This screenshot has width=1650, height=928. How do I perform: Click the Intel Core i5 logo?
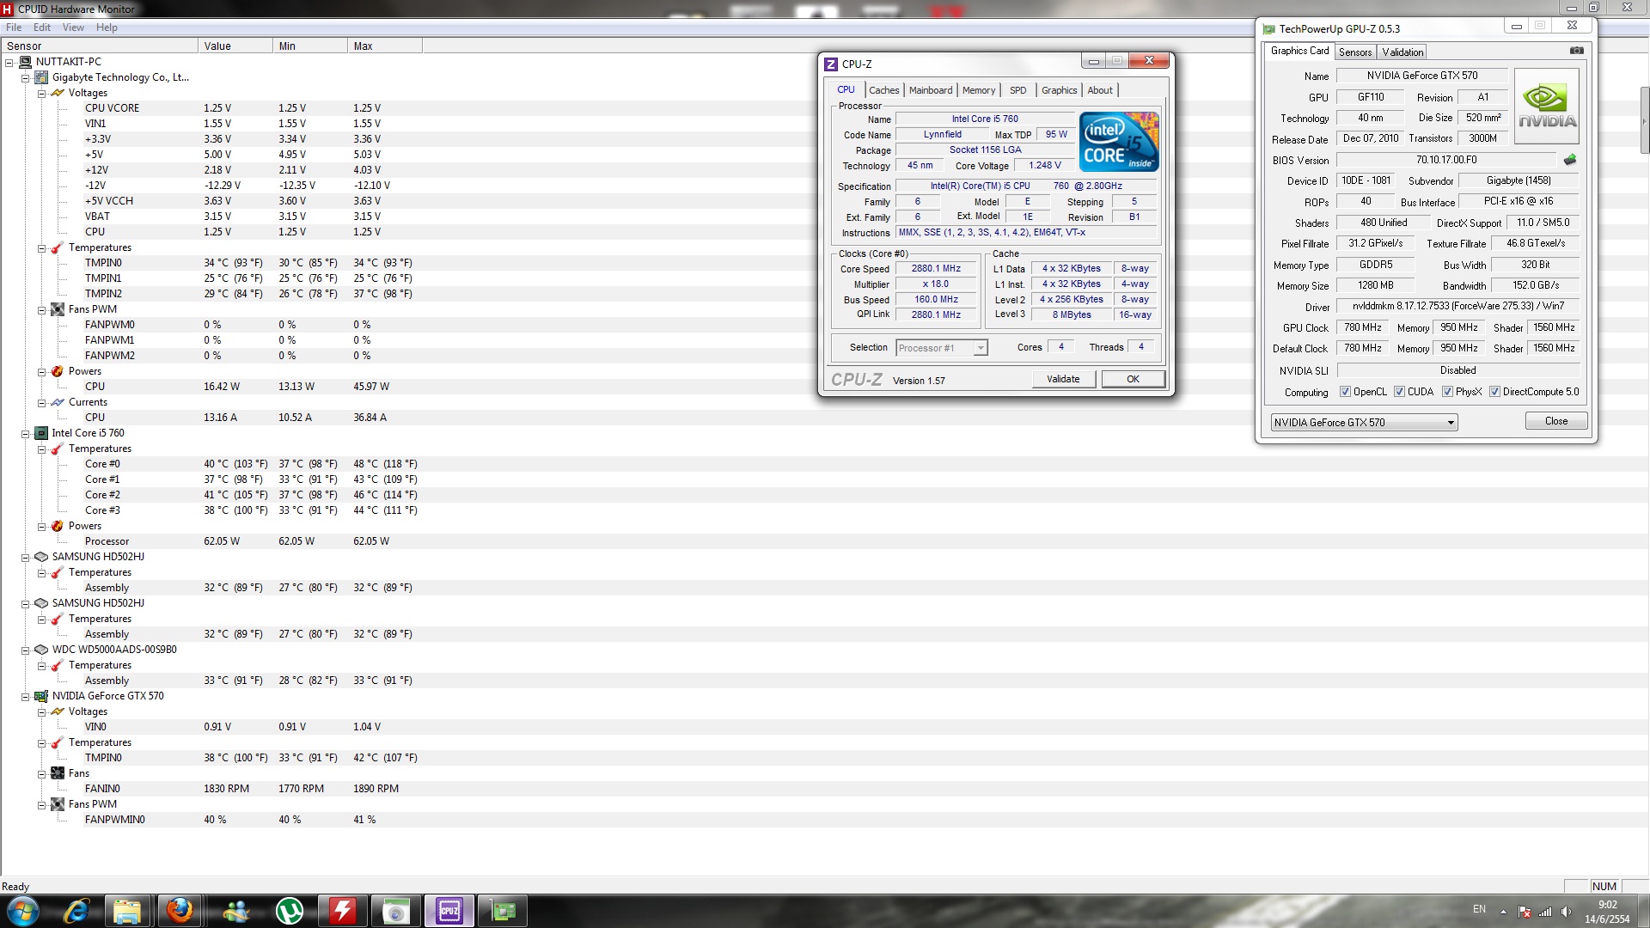(1119, 141)
